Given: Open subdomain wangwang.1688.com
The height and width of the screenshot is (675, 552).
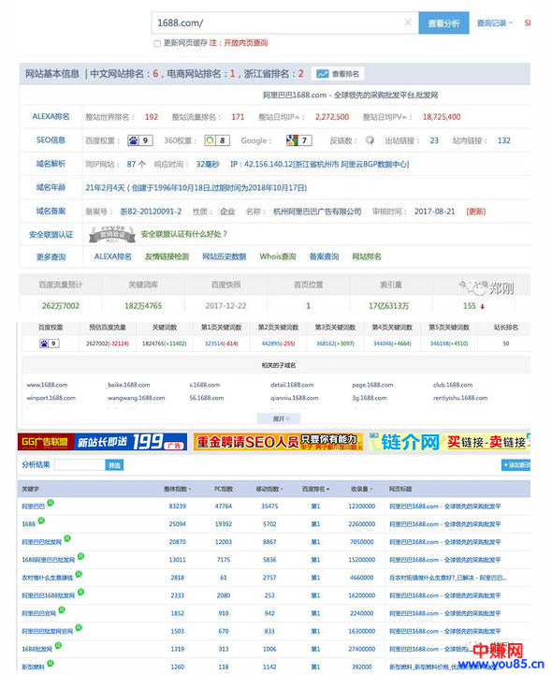Looking at the screenshot, I should (x=136, y=398).
